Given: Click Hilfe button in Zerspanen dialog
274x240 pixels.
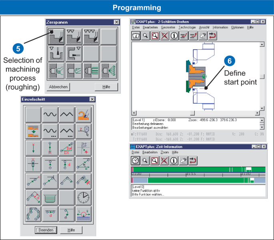Looking at the screenshot, I should pos(106,87).
